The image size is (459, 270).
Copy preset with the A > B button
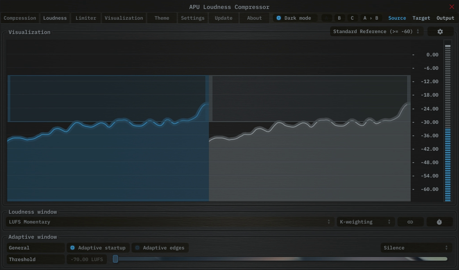[370, 18]
